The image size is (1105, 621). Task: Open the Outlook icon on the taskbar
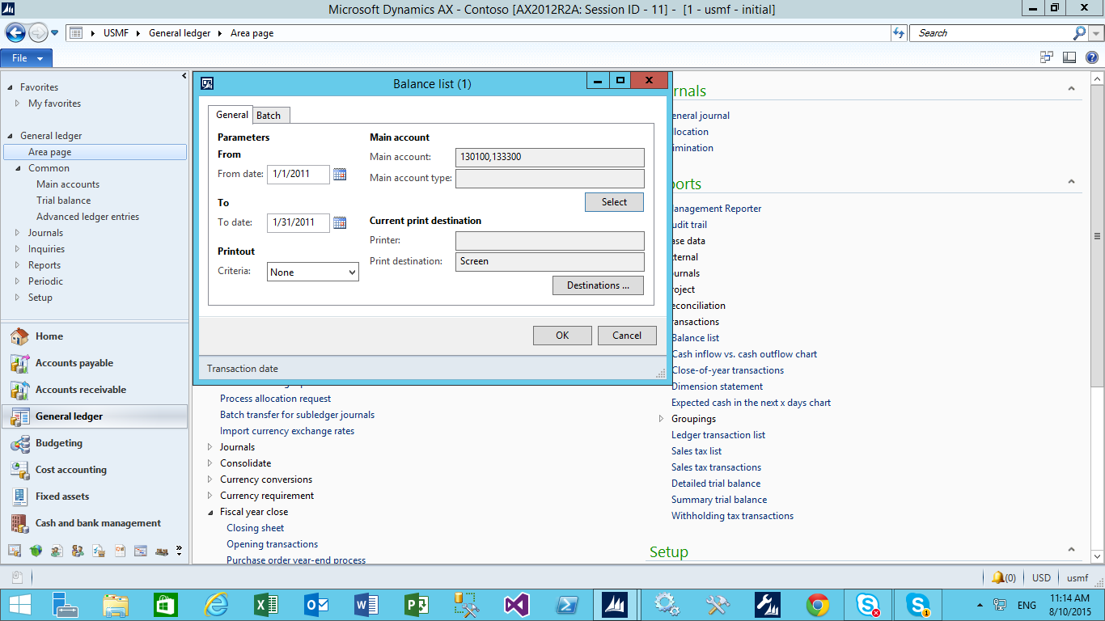[315, 604]
